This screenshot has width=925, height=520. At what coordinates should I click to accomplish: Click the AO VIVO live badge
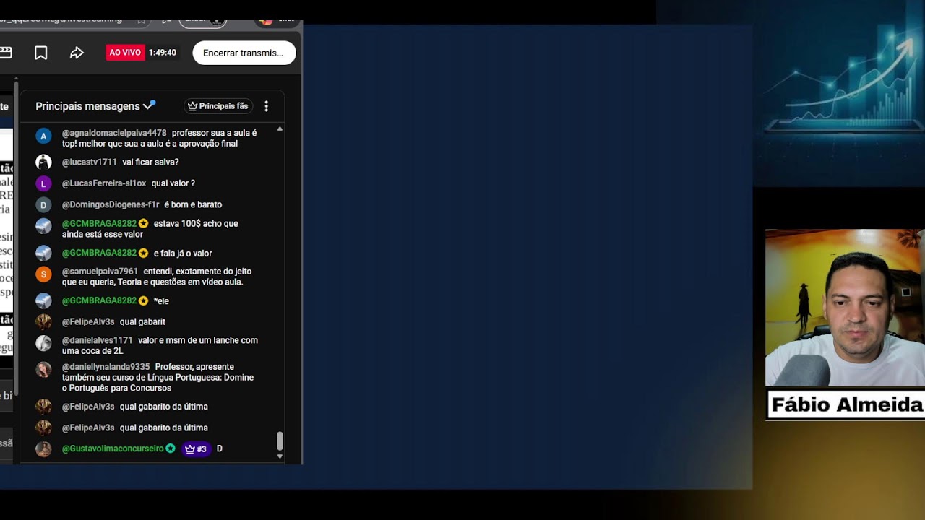pos(125,53)
